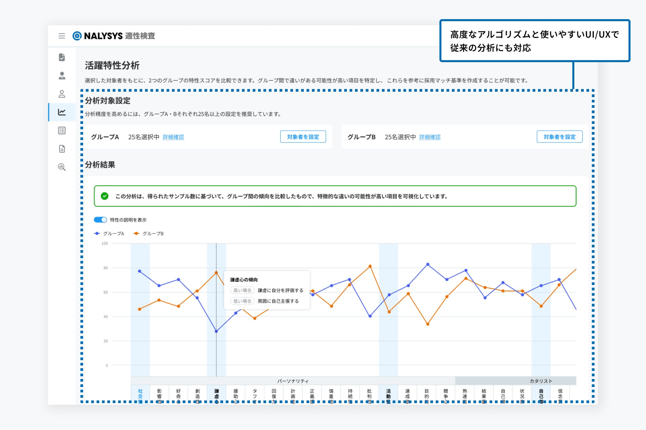The image size is (646, 430).
Task: Click グループB orange peak point at 批判
Action: (370, 266)
